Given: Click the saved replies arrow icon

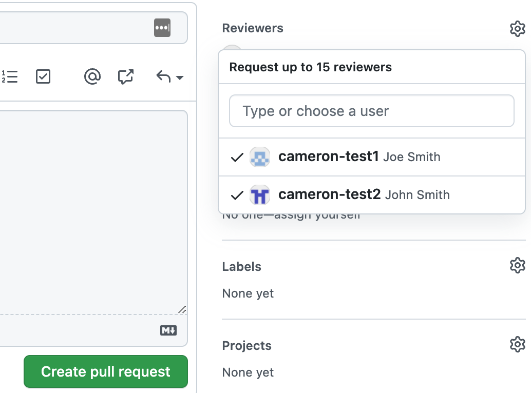Looking at the screenshot, I should click(x=163, y=77).
